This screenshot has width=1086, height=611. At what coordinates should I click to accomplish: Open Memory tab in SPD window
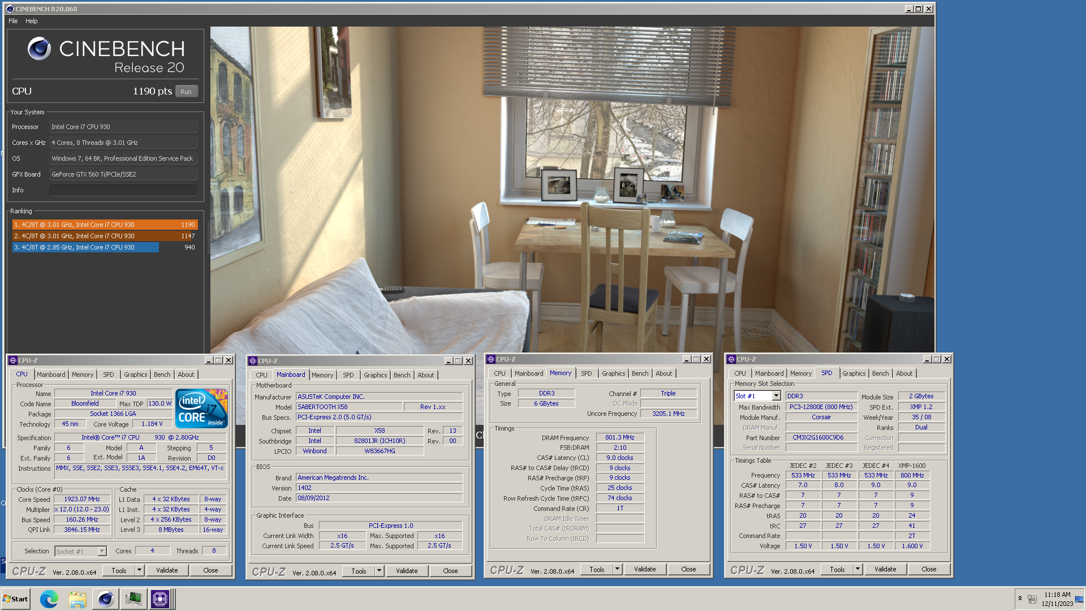pos(800,373)
